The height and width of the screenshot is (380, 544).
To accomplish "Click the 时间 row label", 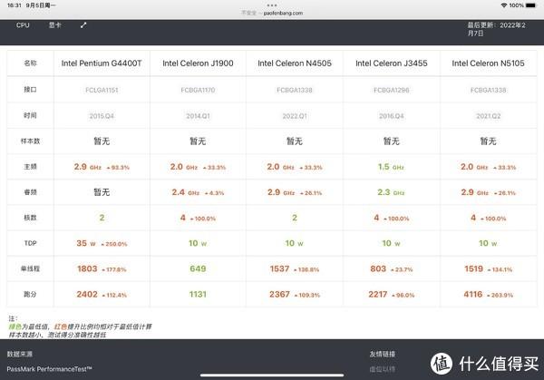I will point(30,115).
